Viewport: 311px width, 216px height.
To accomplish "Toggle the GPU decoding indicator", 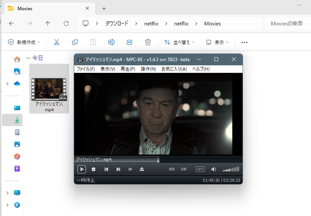I will point(200,169).
